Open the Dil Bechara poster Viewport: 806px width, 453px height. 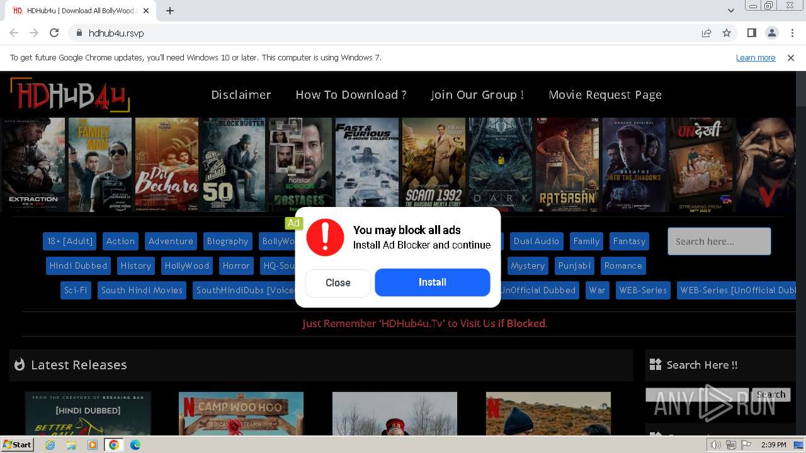click(167, 164)
